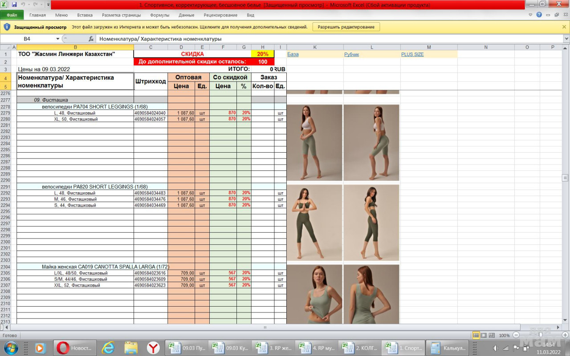Follow the PLUS SIZE hyperlink
The height and width of the screenshot is (356, 570).
[x=412, y=54]
